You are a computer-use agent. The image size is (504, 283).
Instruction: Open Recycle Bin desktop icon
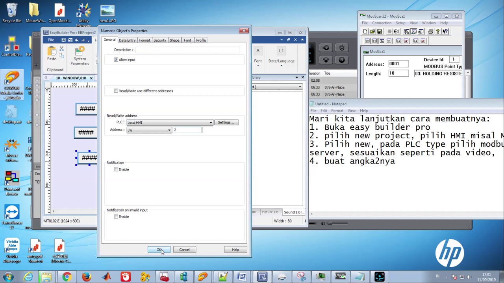tap(12, 13)
